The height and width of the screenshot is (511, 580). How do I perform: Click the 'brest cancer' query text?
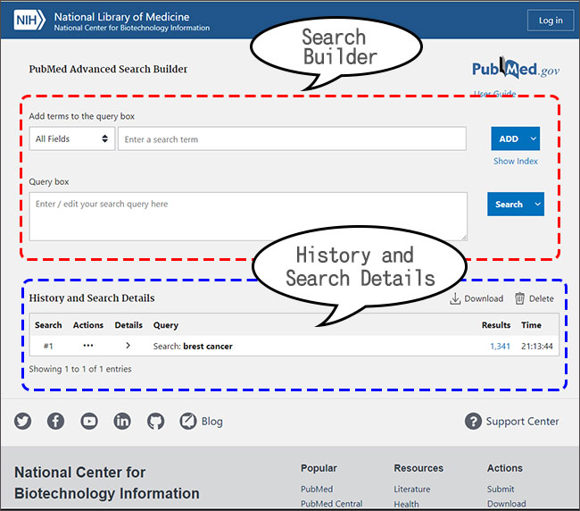point(208,347)
